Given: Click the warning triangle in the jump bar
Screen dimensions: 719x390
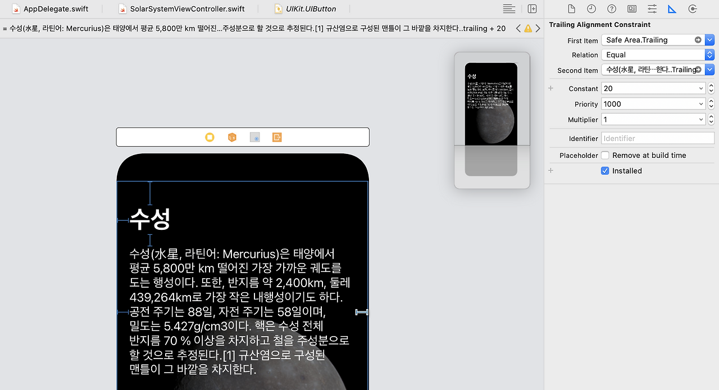Looking at the screenshot, I should click(x=527, y=28).
